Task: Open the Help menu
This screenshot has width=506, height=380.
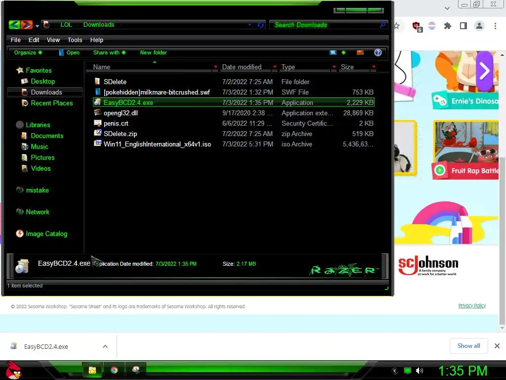Action: [x=96, y=40]
